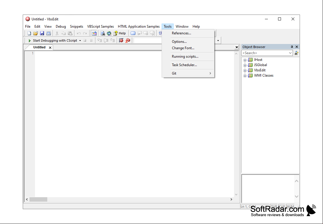Open the Object Browser search dropdown
This screenshot has width=323, height=224.
point(290,53)
